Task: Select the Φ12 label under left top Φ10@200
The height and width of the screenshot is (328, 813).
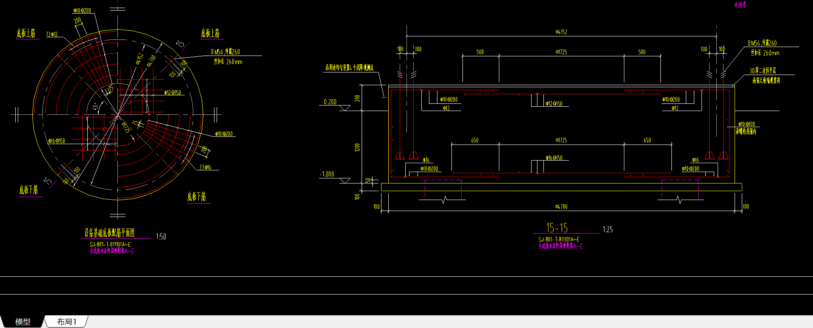Action: tap(446, 108)
